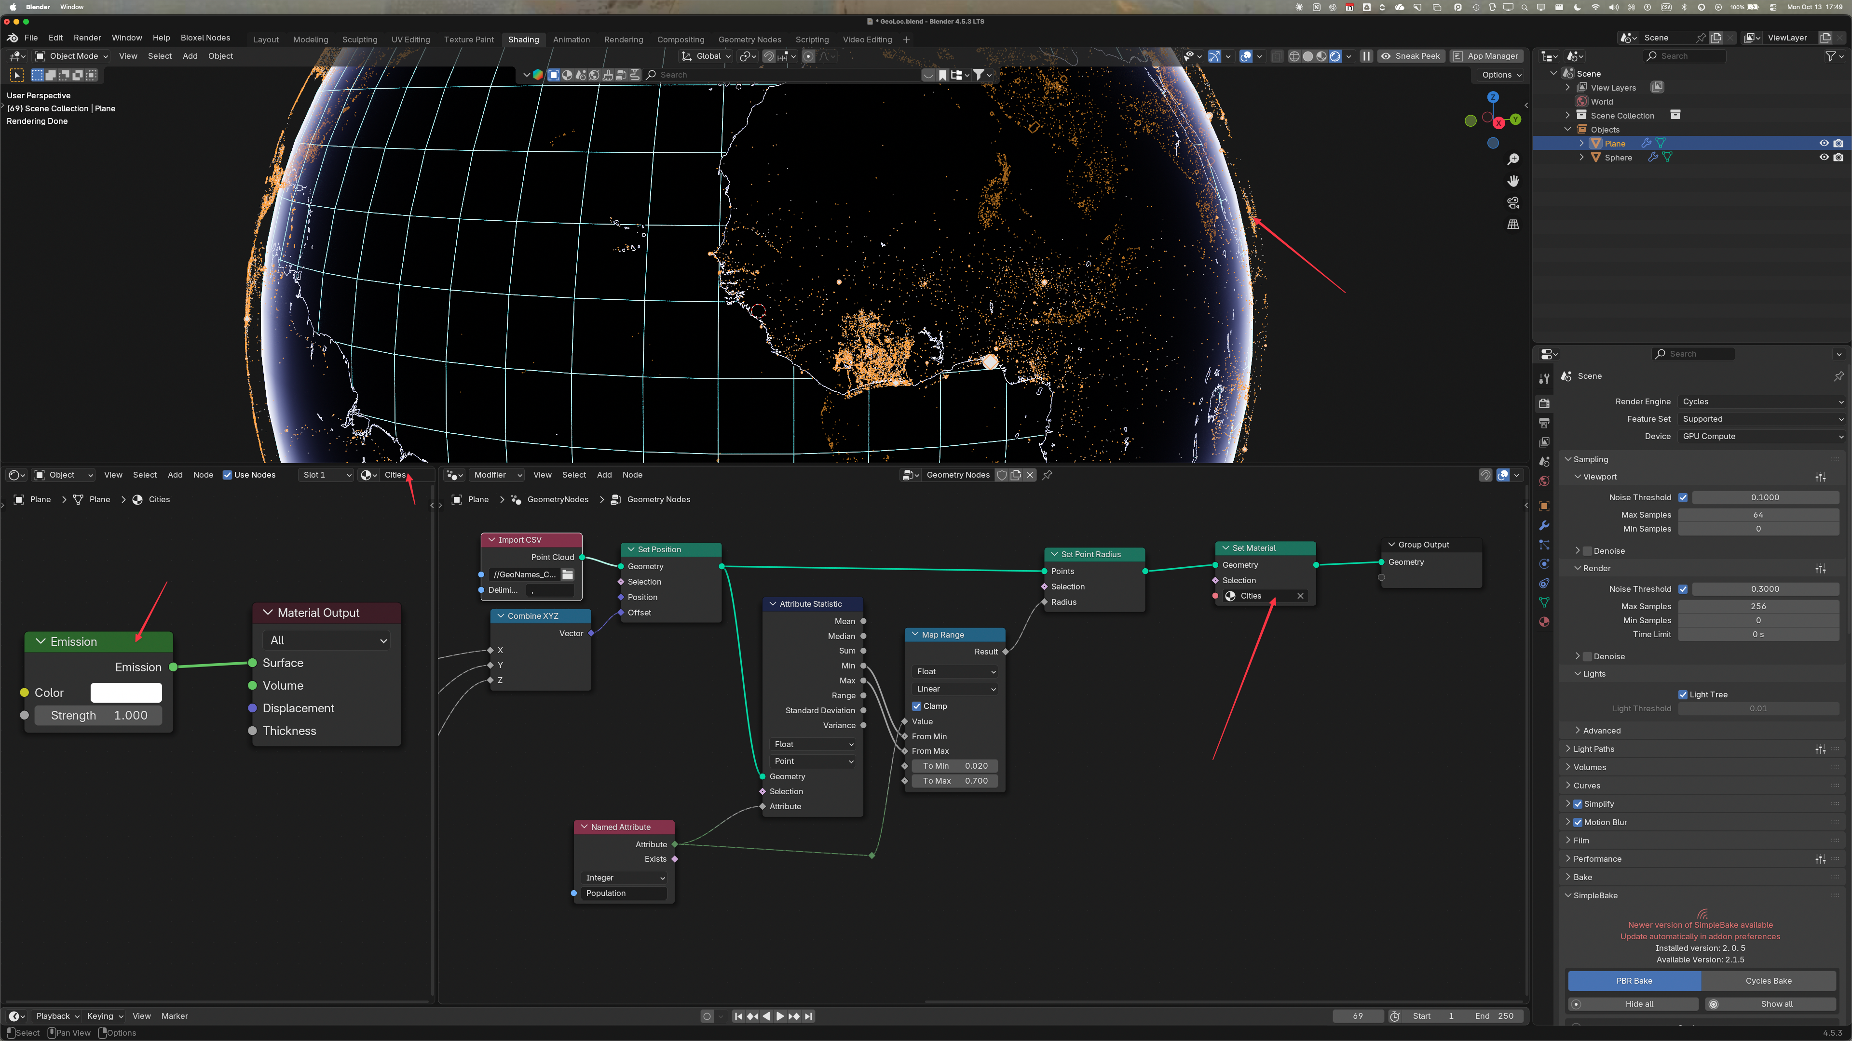
Task: Select material preview viewport shading
Action: click(1321, 56)
